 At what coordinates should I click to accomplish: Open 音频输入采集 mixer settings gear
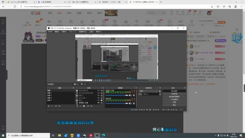tap(134, 95)
